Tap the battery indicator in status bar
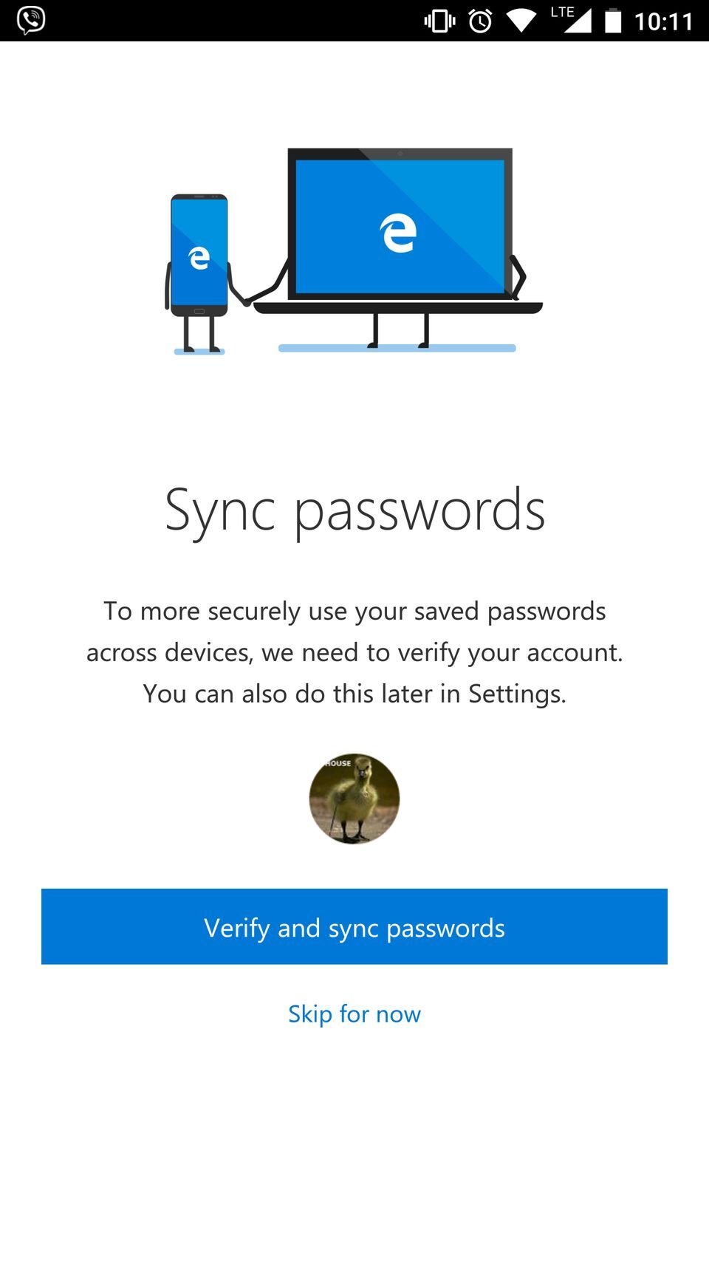This screenshot has height=1261, width=709. coord(613,20)
